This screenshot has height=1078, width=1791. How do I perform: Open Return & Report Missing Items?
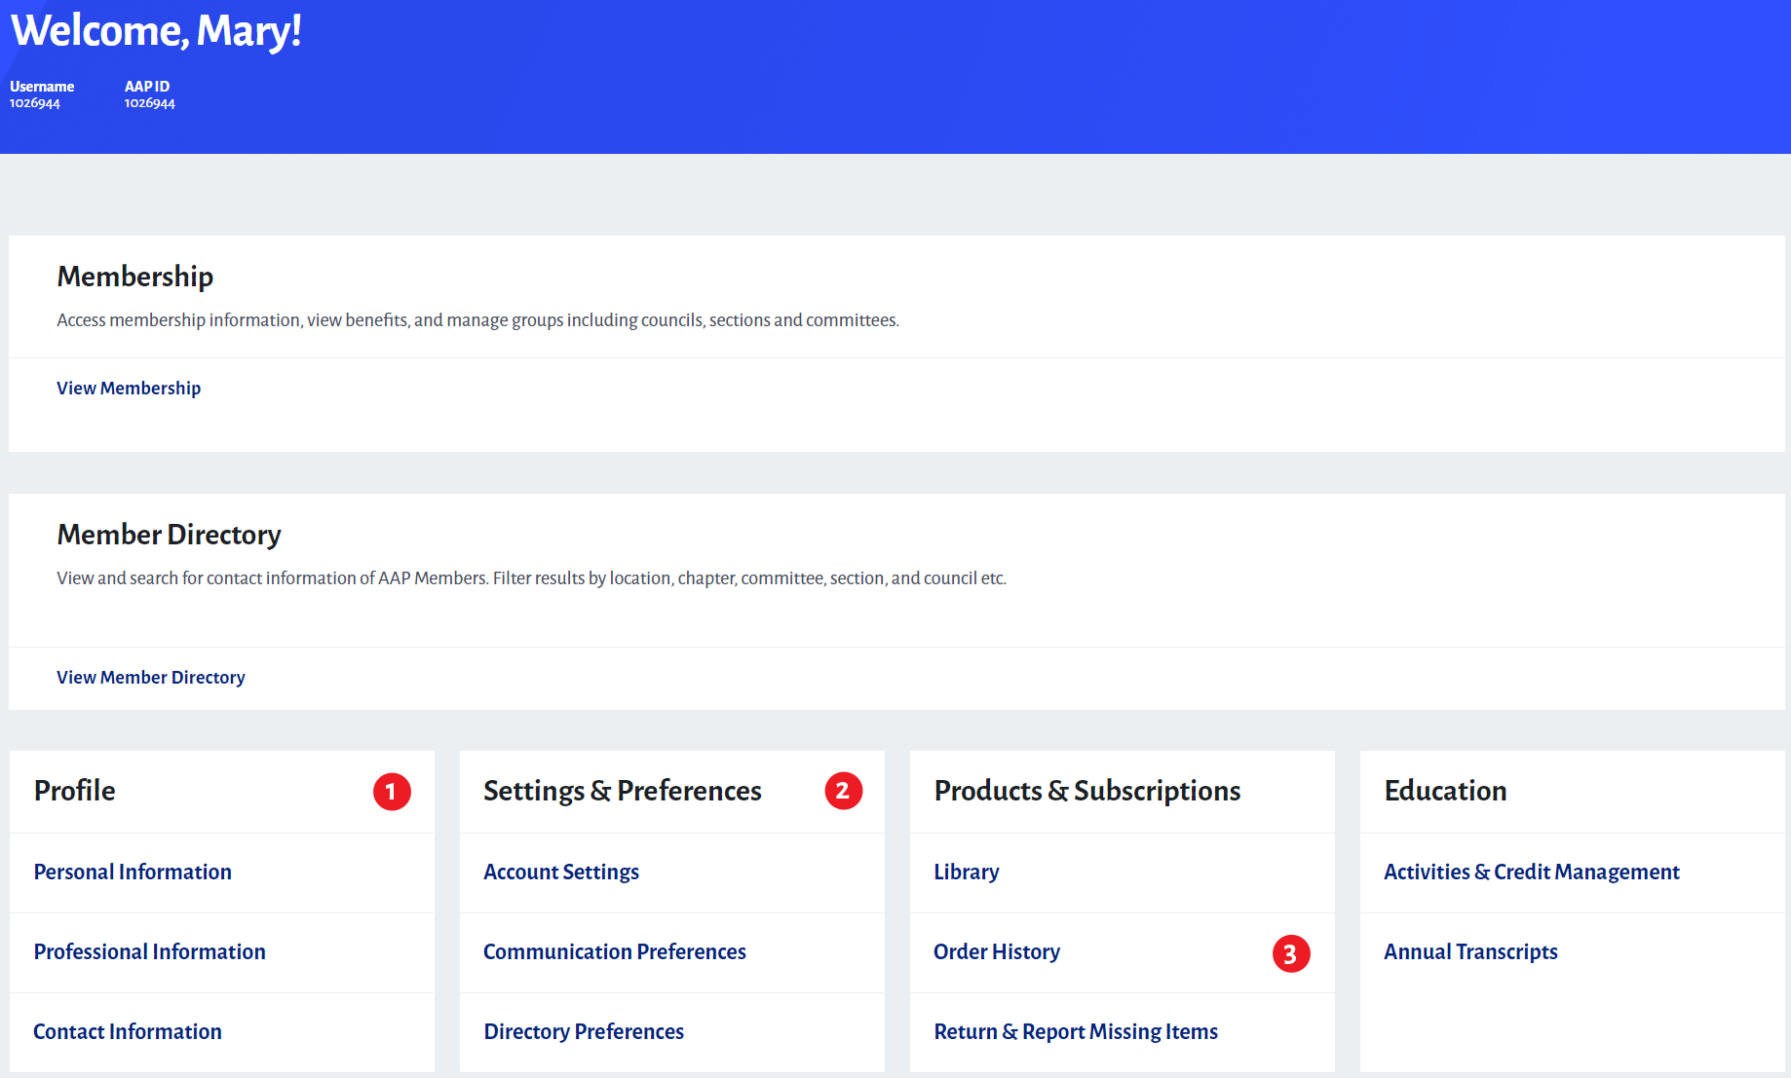click(x=1076, y=1031)
